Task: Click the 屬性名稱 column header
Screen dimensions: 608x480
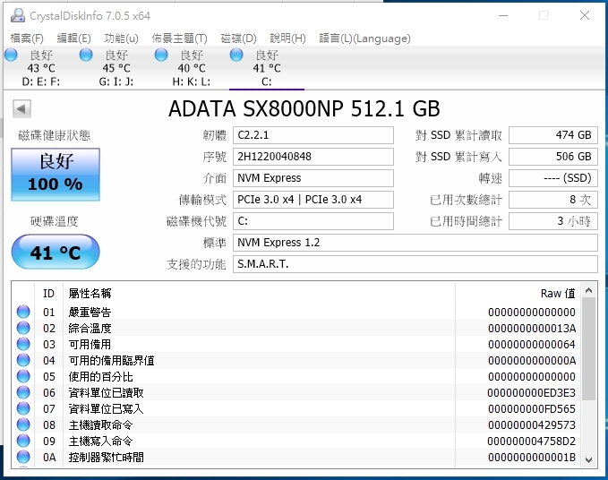Action: pyautogui.click(x=259, y=294)
